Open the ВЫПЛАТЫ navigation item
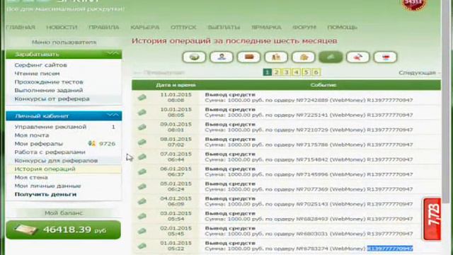 tap(224, 28)
